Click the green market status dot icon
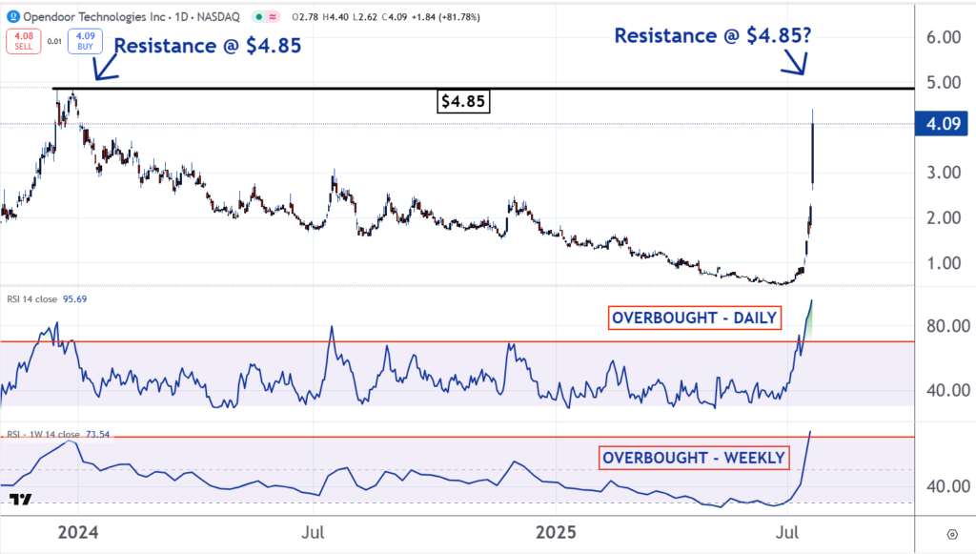Viewport: 976px width, 554px height. point(259,17)
